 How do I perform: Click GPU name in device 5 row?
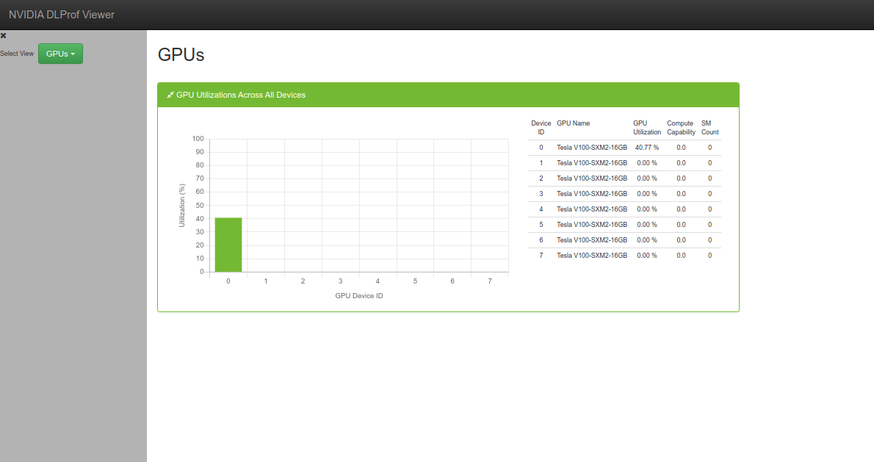(x=591, y=225)
